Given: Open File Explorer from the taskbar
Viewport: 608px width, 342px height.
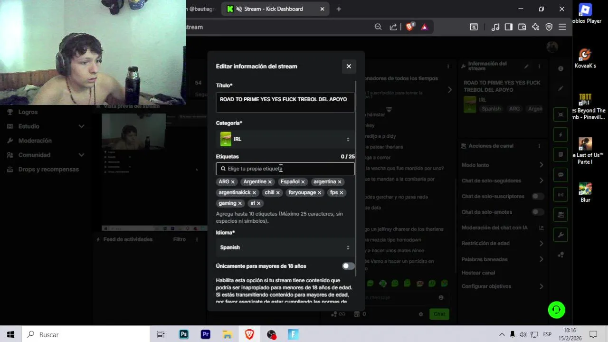Looking at the screenshot, I should click(228, 335).
